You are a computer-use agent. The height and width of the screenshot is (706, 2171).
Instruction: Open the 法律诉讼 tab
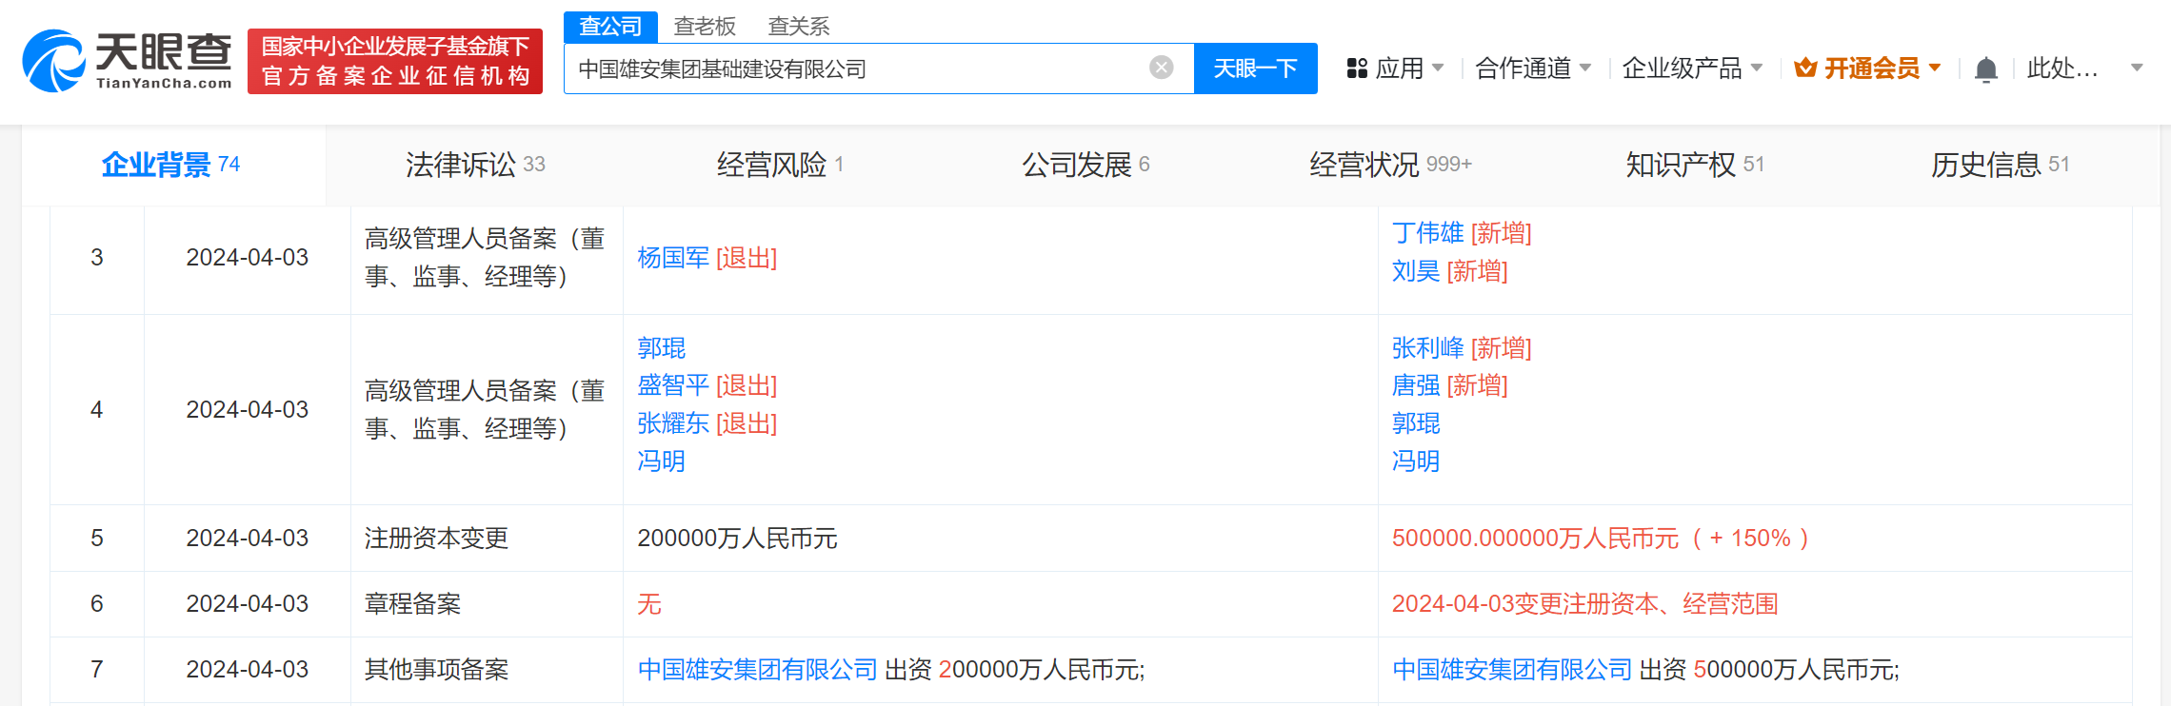point(474,165)
